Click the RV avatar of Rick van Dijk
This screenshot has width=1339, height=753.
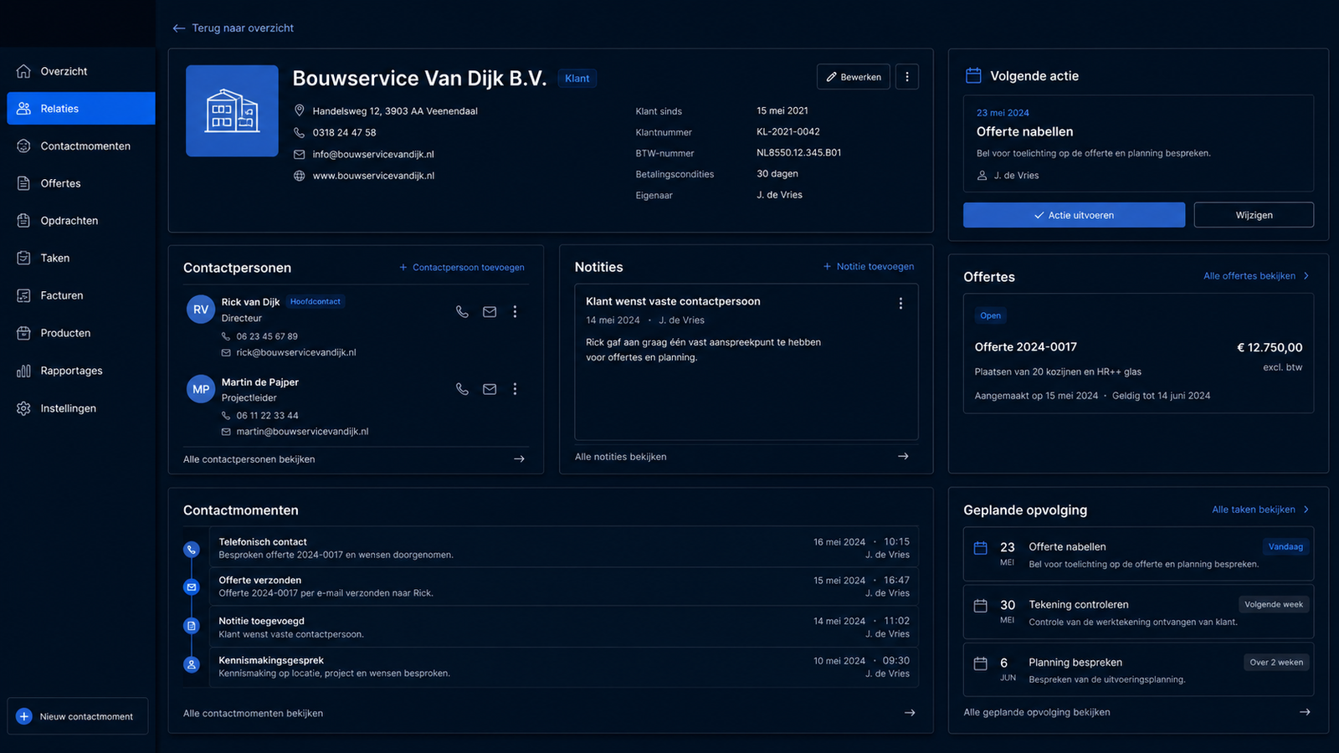[201, 310]
